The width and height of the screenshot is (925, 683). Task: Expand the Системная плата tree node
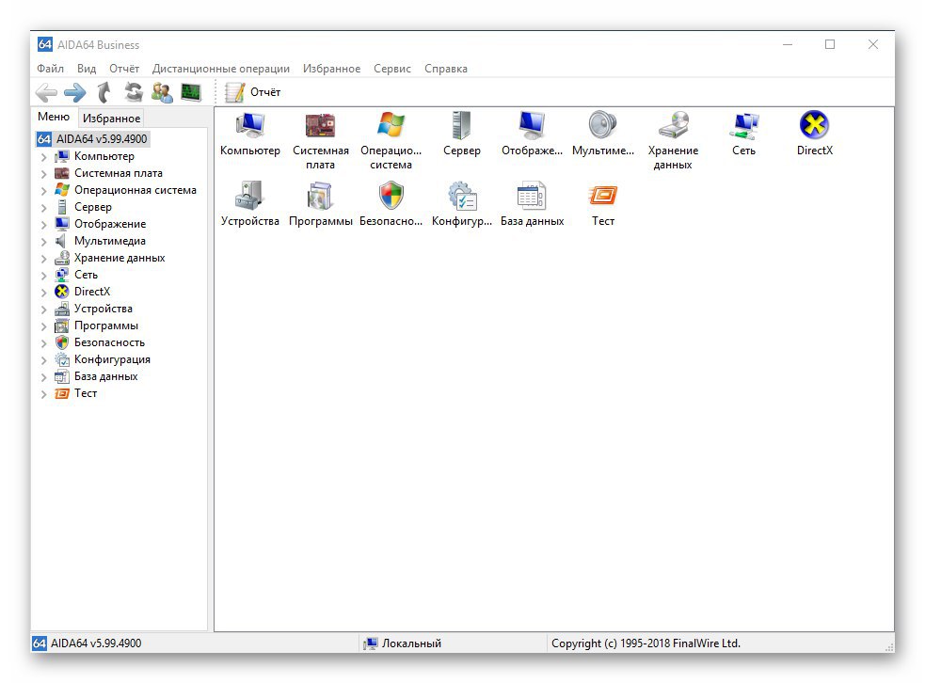[x=43, y=174]
